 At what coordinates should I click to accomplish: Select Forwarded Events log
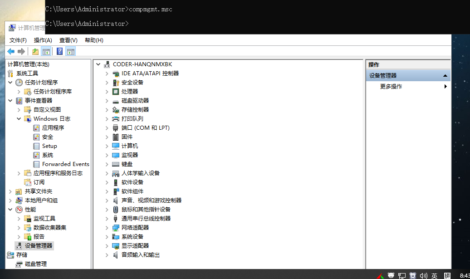tap(66, 164)
